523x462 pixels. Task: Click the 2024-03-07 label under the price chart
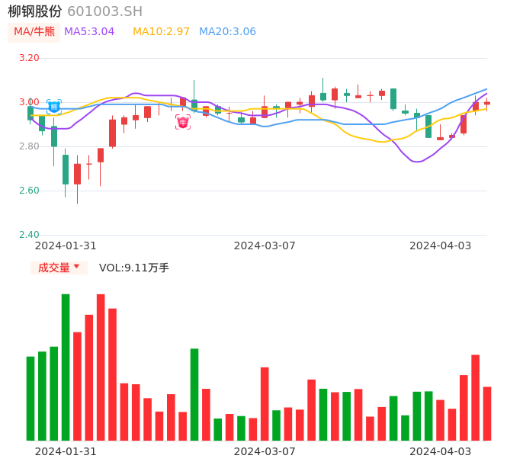coord(265,245)
